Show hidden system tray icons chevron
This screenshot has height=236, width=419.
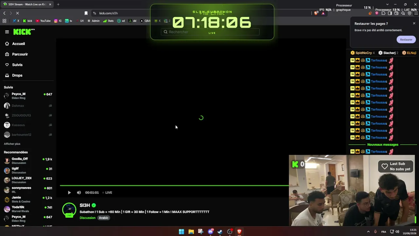tap(368, 232)
